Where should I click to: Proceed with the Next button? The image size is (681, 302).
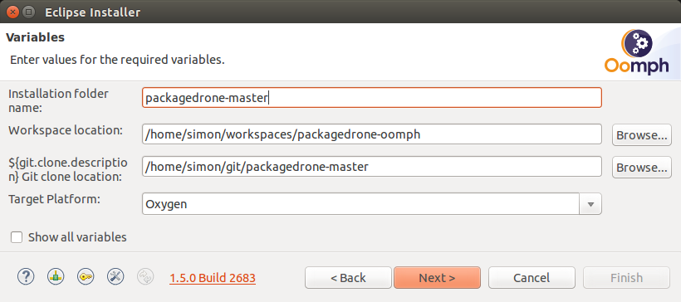pos(437,278)
